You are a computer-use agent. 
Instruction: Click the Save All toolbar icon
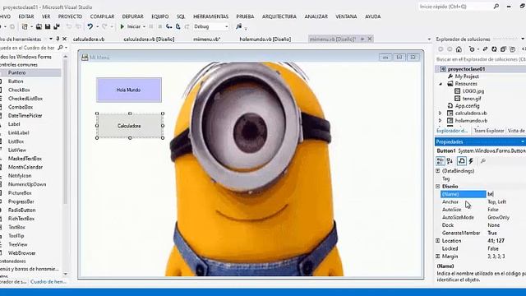tap(57, 26)
